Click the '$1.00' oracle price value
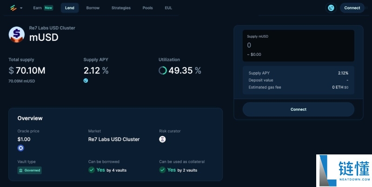Viewport: 372px width, 187px height. coord(24,139)
